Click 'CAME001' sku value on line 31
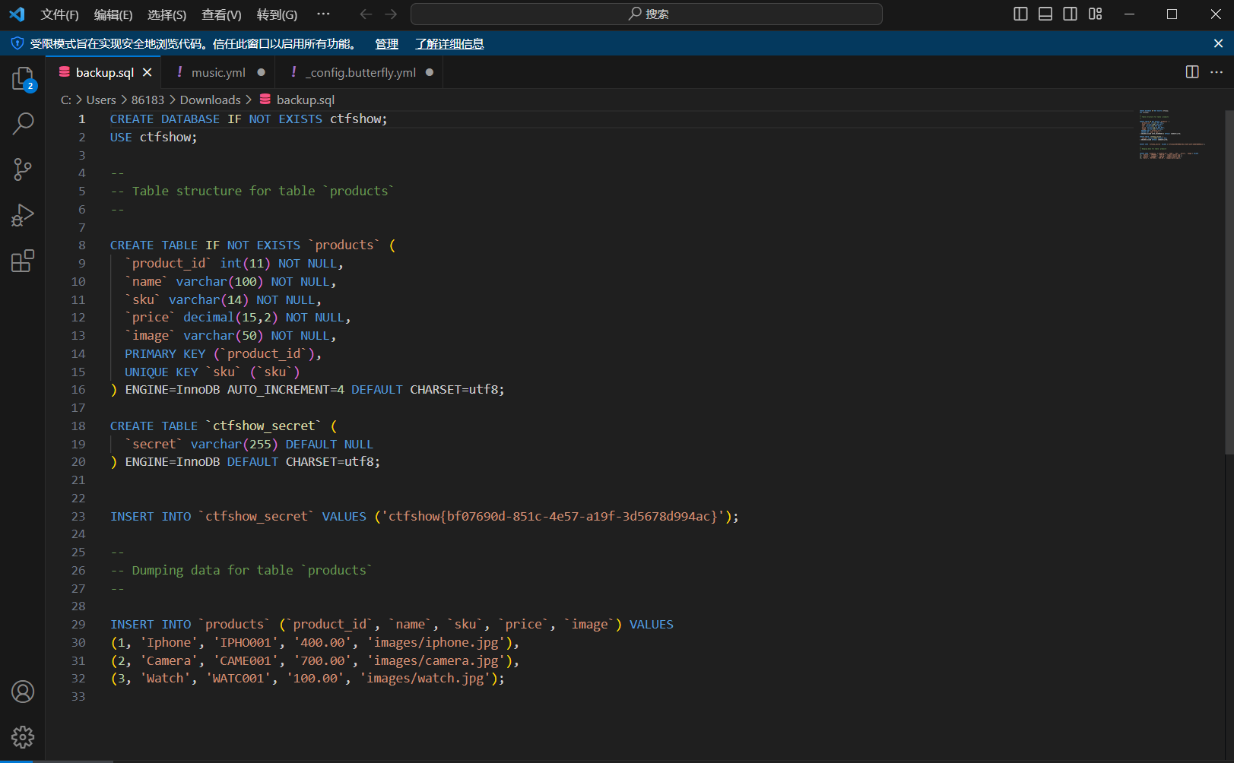The height and width of the screenshot is (763, 1234). 245,661
